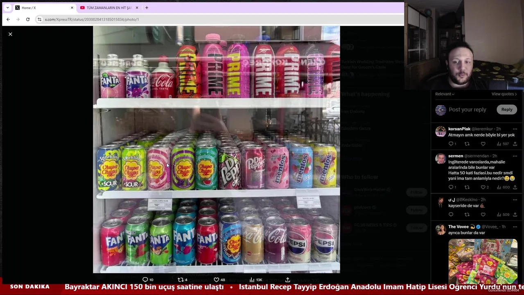Open more options on korsanPlak's reply
Screen dimensions: 524x295
coord(515,129)
